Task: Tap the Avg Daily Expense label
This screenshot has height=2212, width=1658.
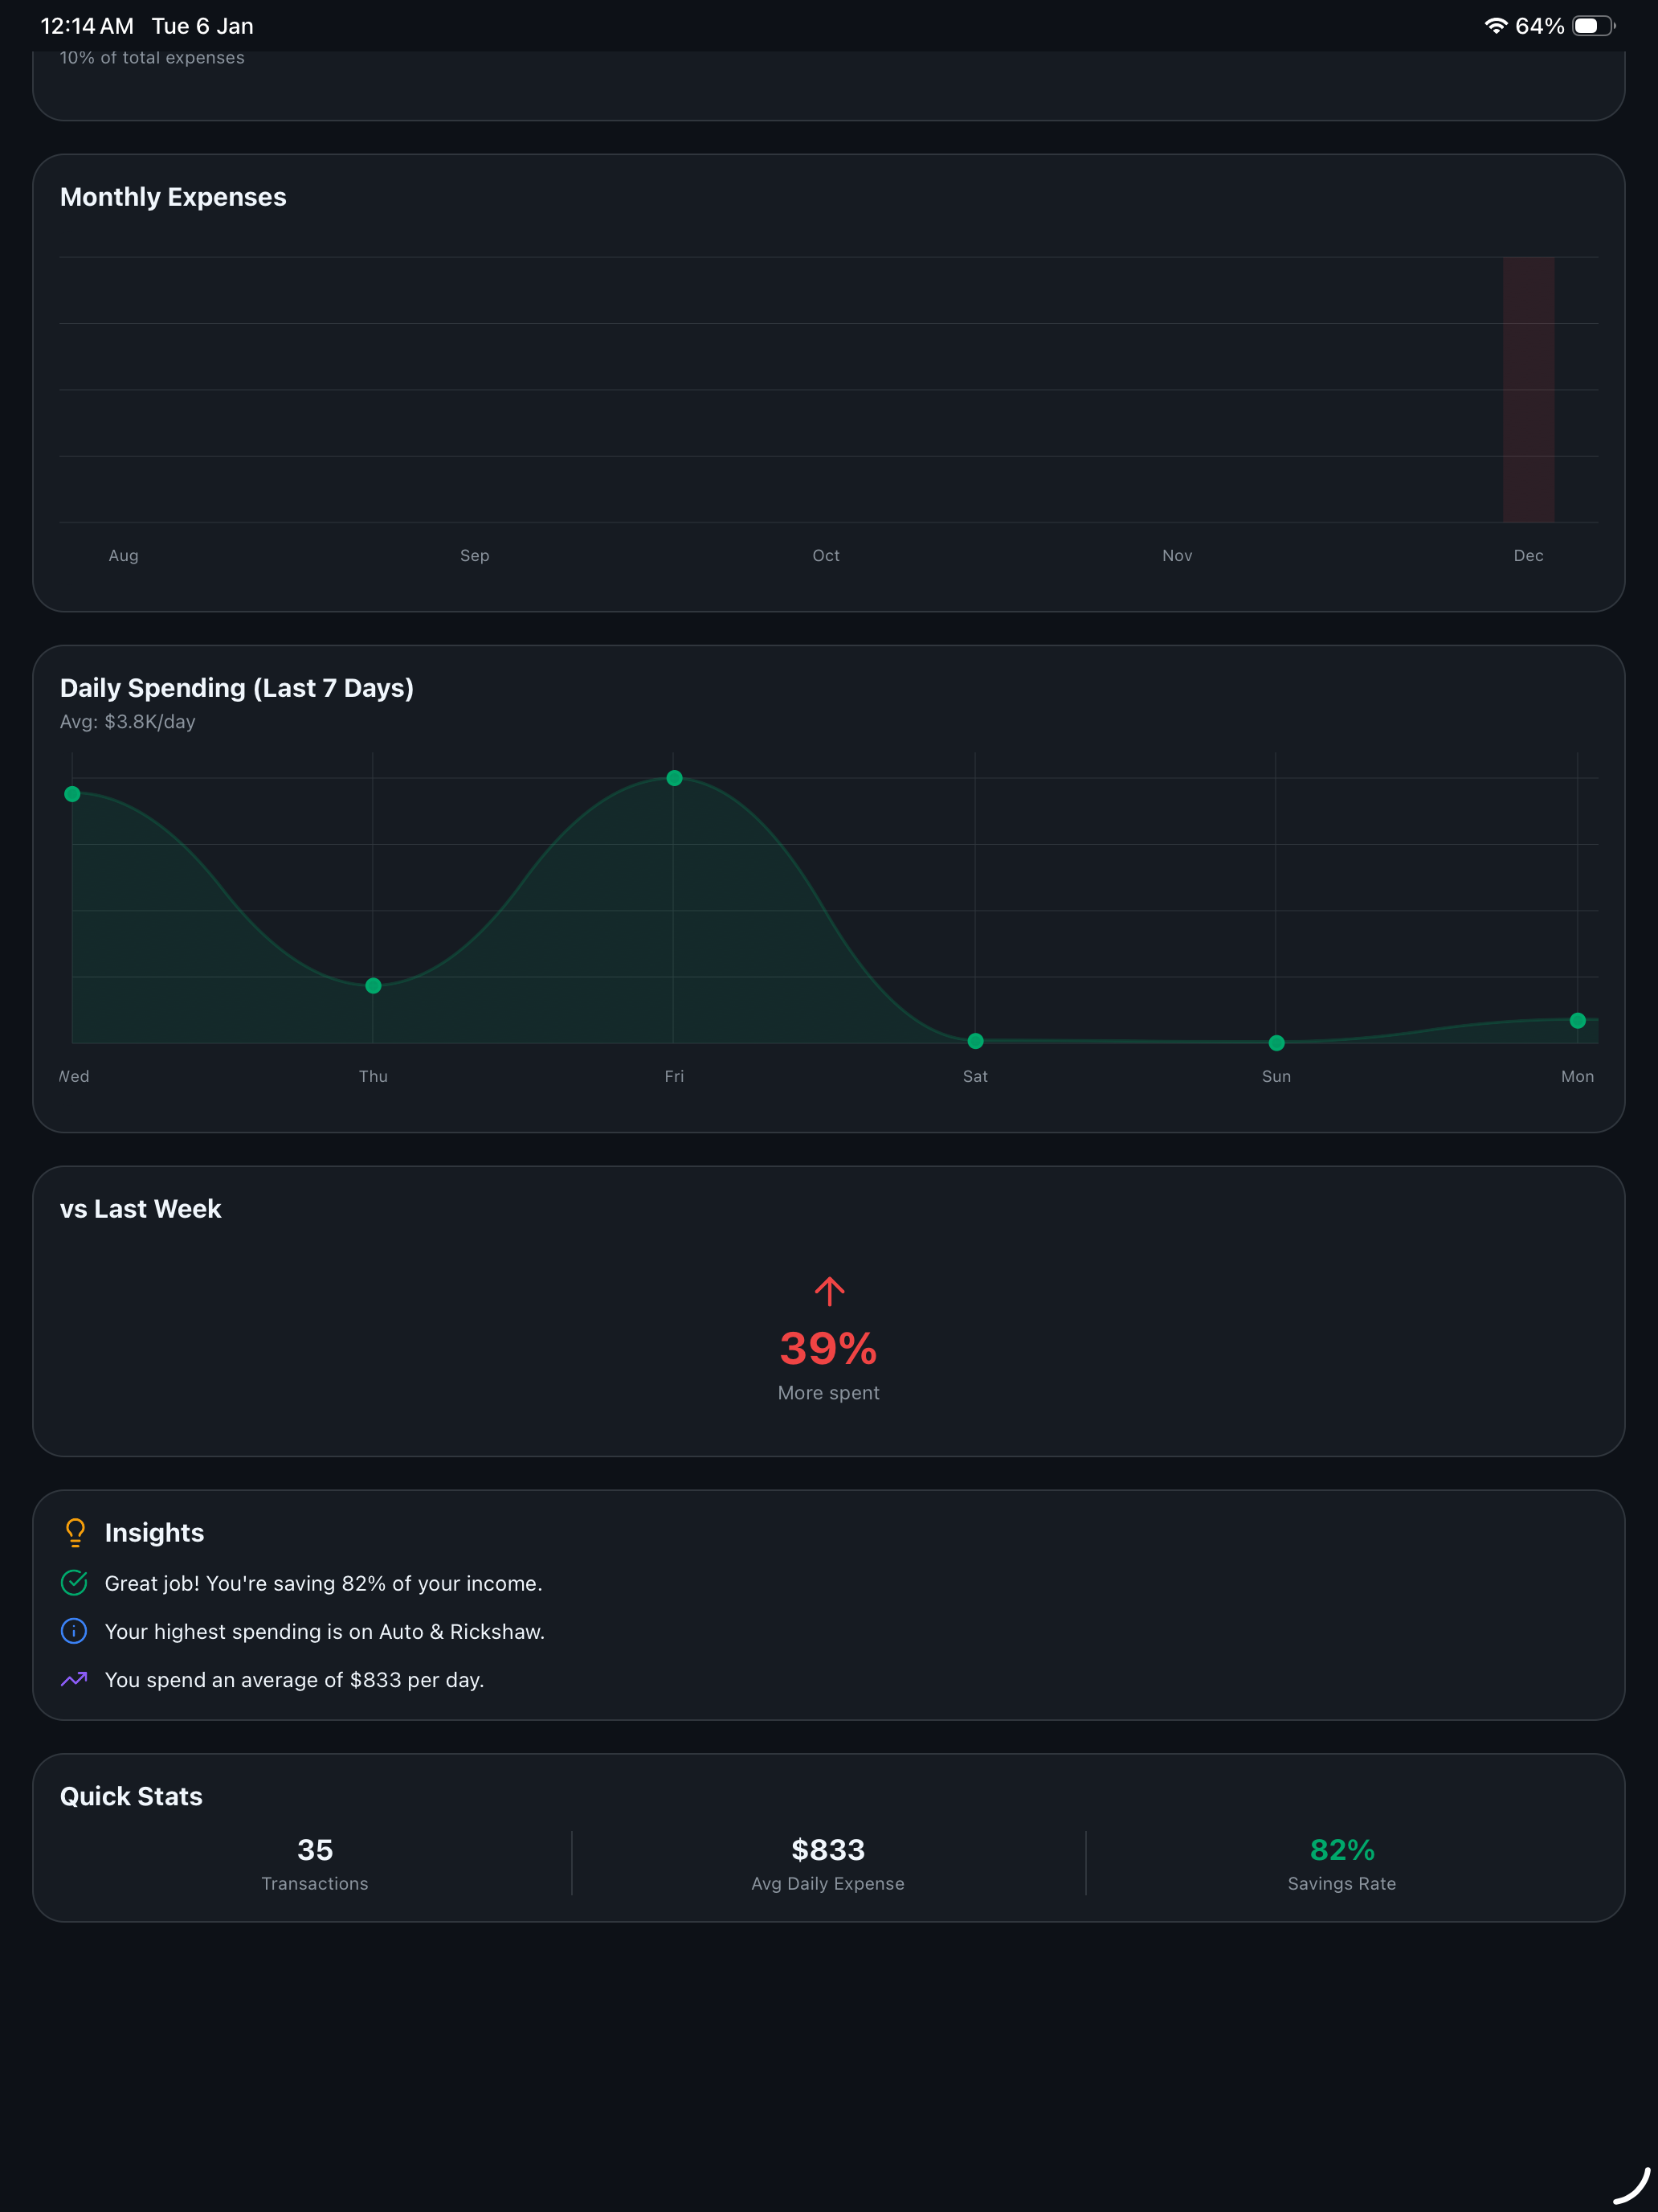Action: point(827,1884)
